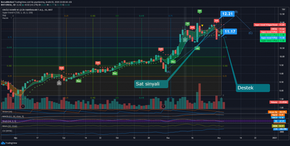Click the Buy marker just before Eki
The width and height of the screenshot is (290, 146).
point(115,73)
